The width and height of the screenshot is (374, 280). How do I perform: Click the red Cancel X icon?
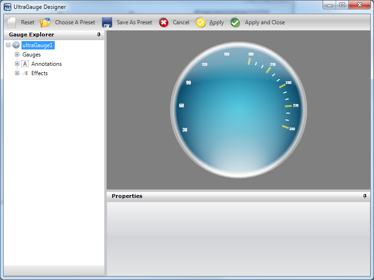coord(164,22)
